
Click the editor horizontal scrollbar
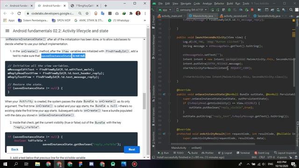pyautogui.click(x=213, y=144)
